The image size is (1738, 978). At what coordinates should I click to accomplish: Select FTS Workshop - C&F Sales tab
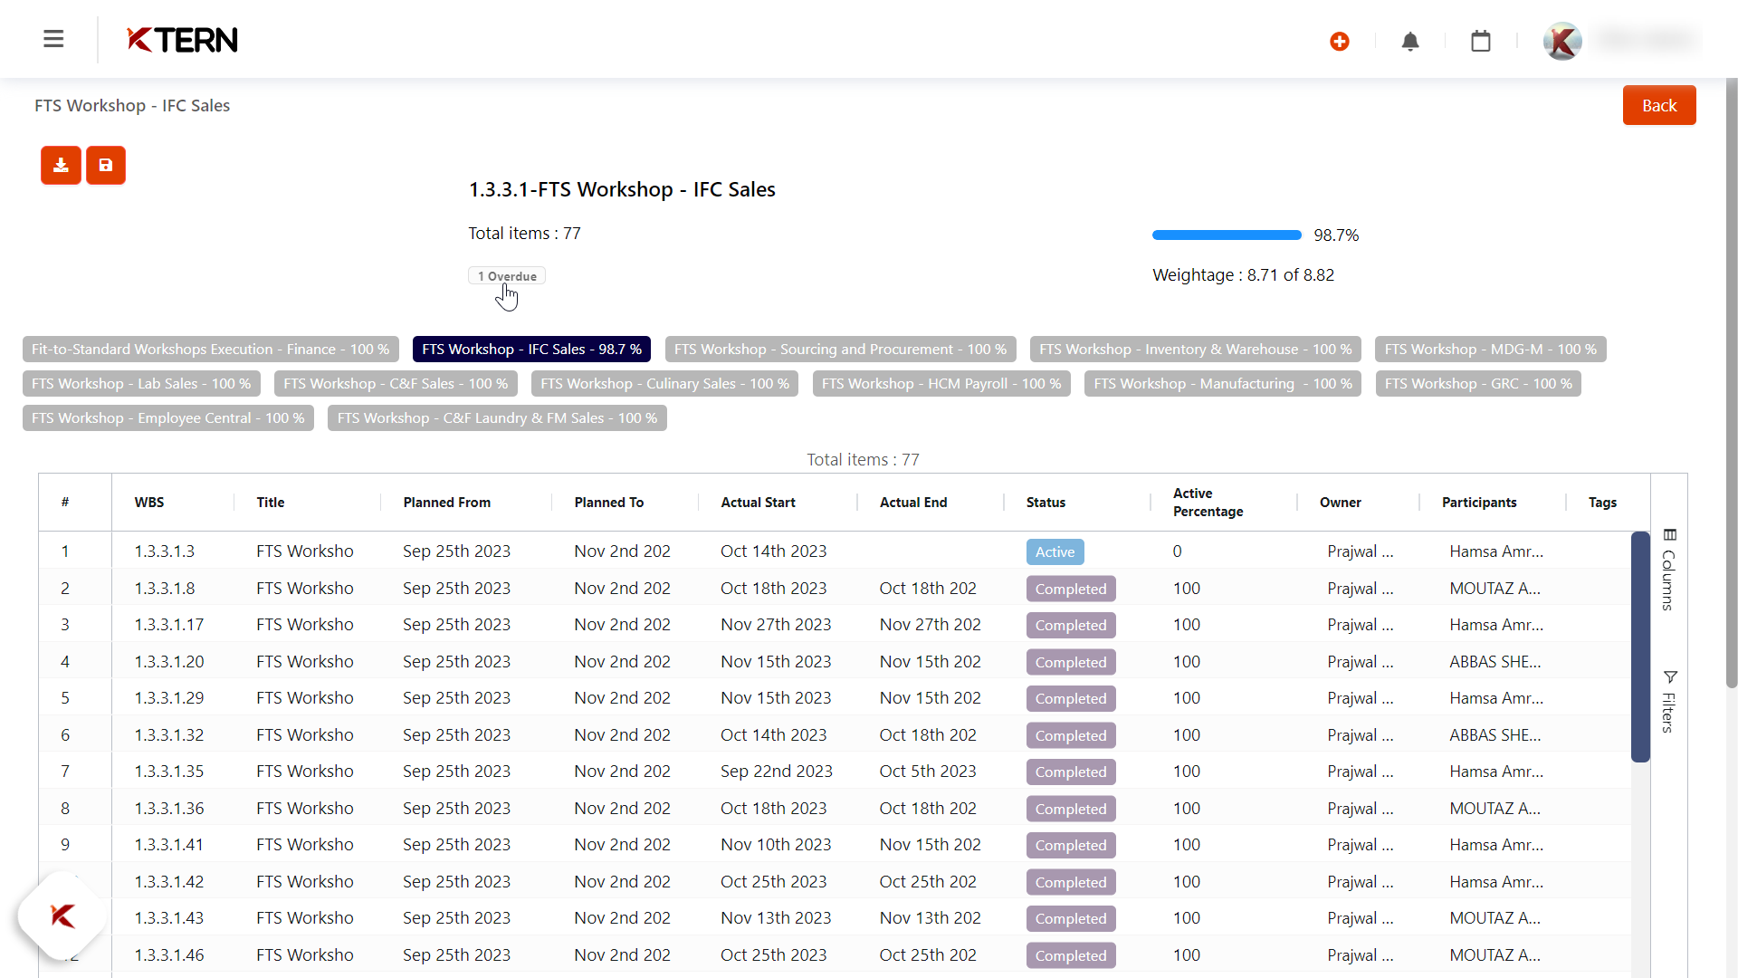click(396, 384)
